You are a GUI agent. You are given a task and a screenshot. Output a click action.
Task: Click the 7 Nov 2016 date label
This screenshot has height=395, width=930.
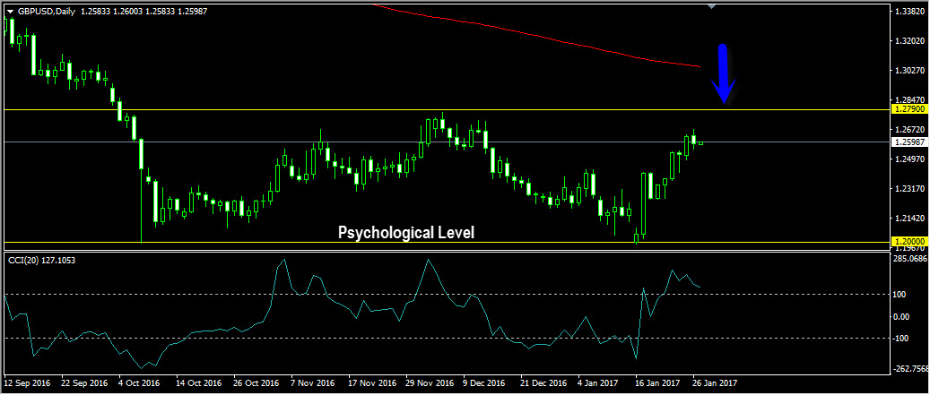(313, 382)
